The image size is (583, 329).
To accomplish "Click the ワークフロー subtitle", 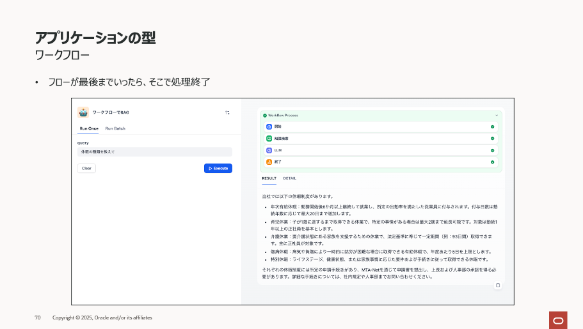I will [x=62, y=56].
